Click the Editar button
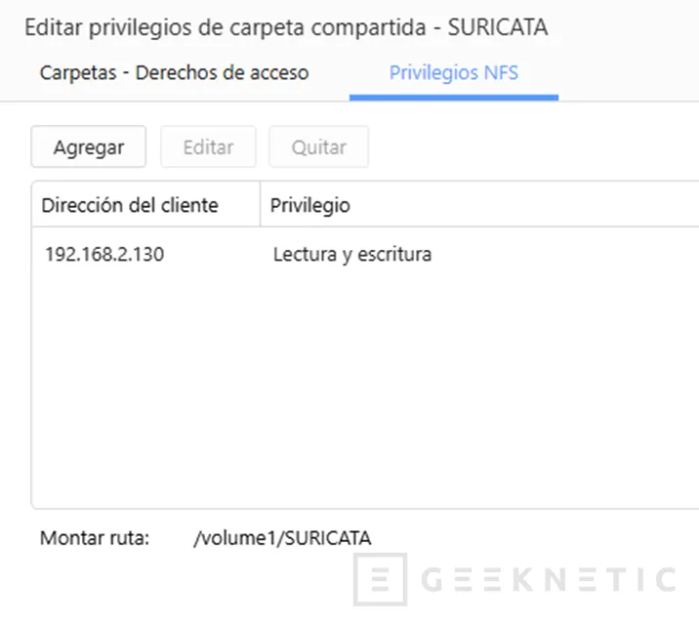699x624 pixels. coord(208,147)
